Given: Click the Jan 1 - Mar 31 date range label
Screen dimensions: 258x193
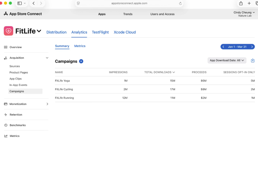Looking at the screenshot, I should click(237, 47).
